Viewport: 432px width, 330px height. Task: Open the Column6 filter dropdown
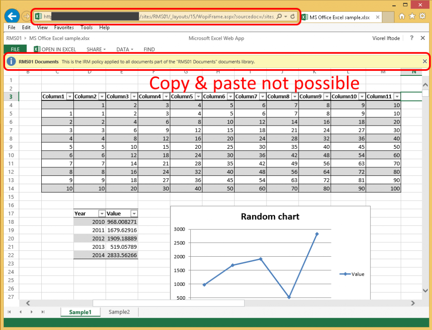231,97
